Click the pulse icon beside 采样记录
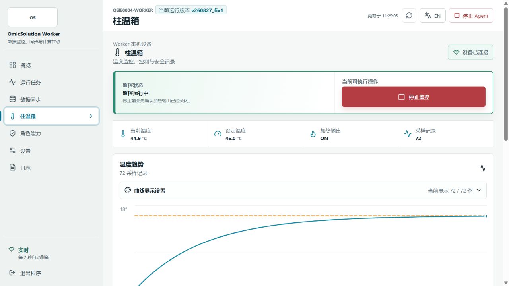The image size is (509, 286). pyautogui.click(x=408, y=134)
